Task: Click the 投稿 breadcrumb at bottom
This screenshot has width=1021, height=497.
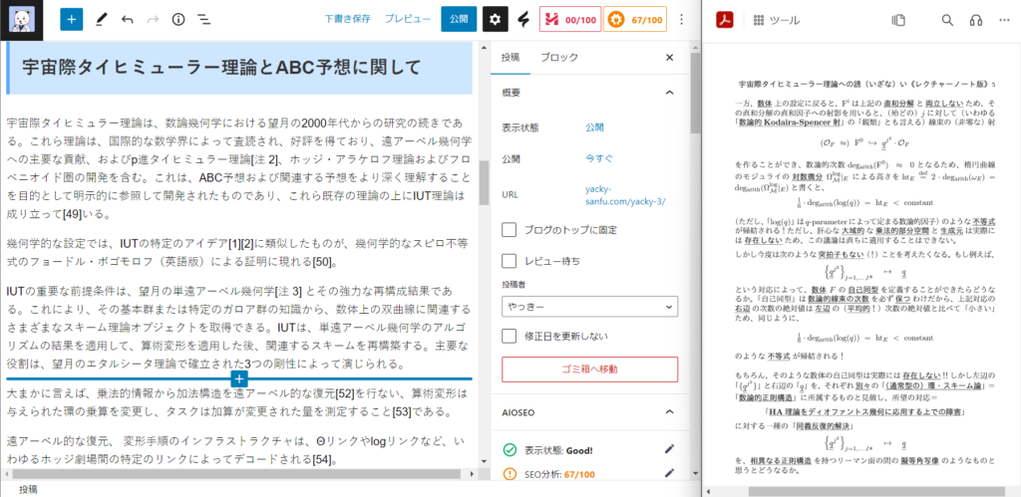Action: coord(28,489)
